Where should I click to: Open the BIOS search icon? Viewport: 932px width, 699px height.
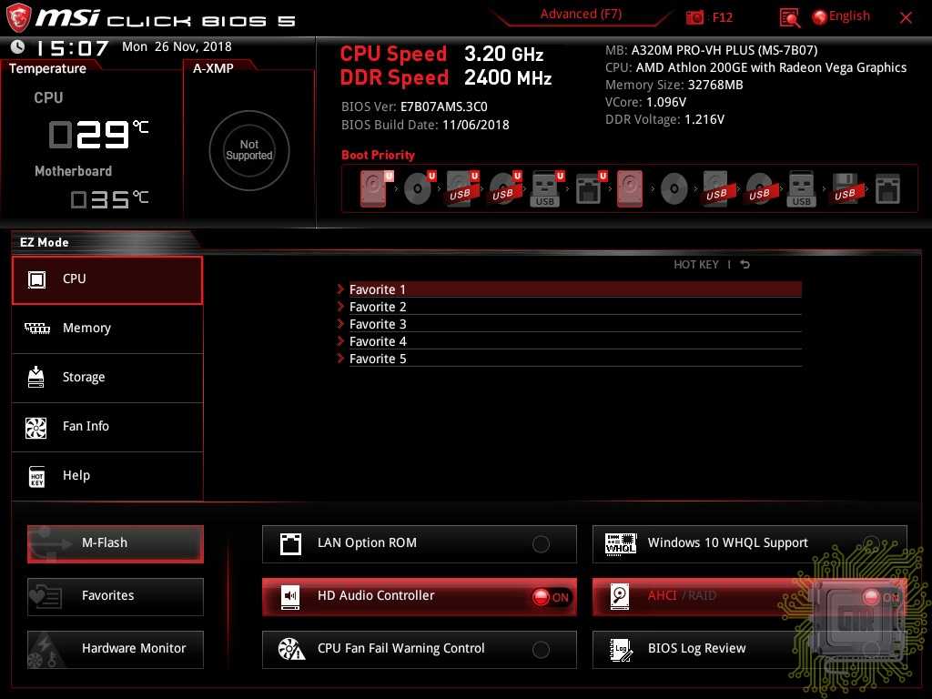789,18
